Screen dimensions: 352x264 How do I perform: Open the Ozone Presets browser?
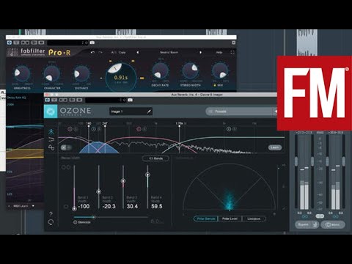coord(240,111)
